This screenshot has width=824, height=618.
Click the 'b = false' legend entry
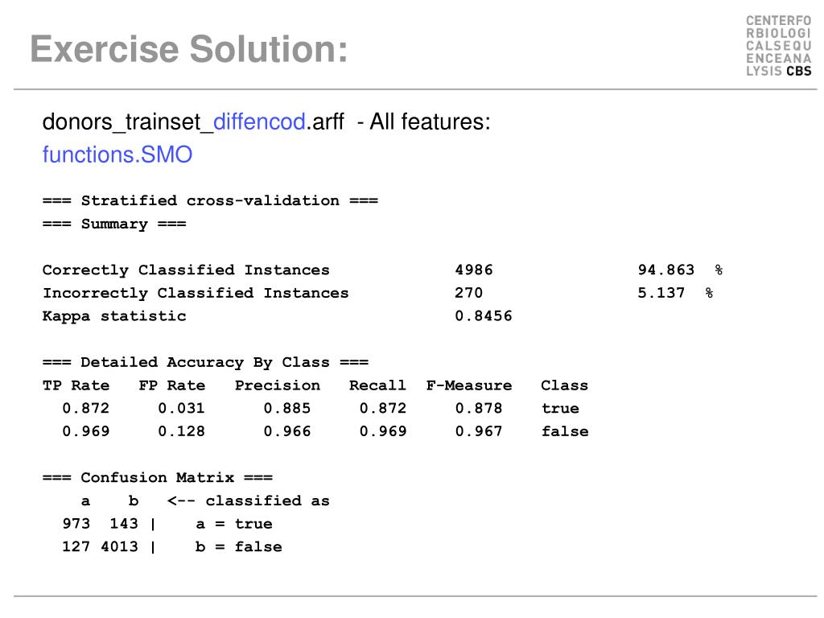pos(238,547)
